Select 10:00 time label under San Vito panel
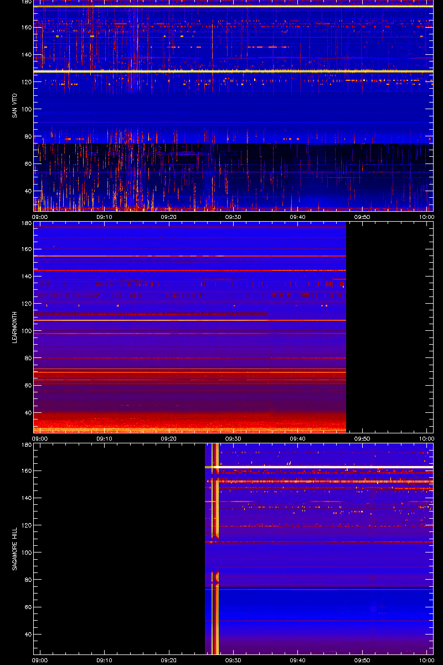This screenshot has height=665, width=443. click(426, 217)
